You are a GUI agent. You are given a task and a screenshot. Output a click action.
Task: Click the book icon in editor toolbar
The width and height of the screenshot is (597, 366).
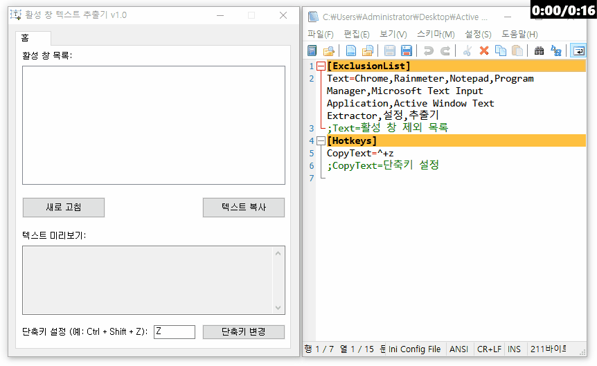(x=312, y=51)
